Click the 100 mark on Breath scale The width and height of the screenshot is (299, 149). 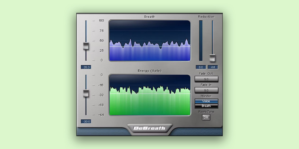click(101, 21)
